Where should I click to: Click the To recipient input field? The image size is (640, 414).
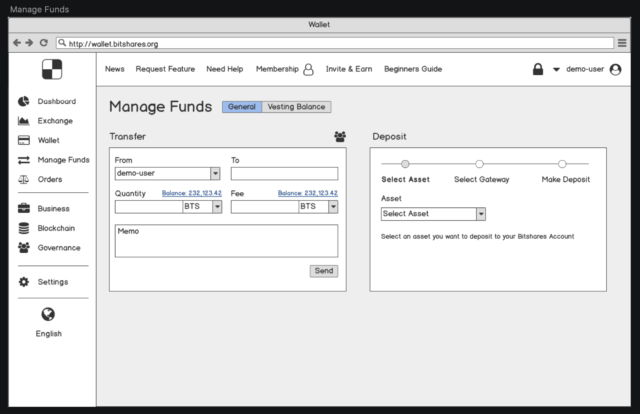click(284, 174)
